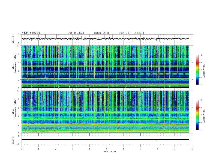
Task: Click the "10" tick on the time axis
Action: pyautogui.click(x=192, y=149)
